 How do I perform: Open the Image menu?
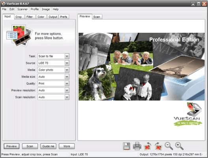tap(46, 9)
